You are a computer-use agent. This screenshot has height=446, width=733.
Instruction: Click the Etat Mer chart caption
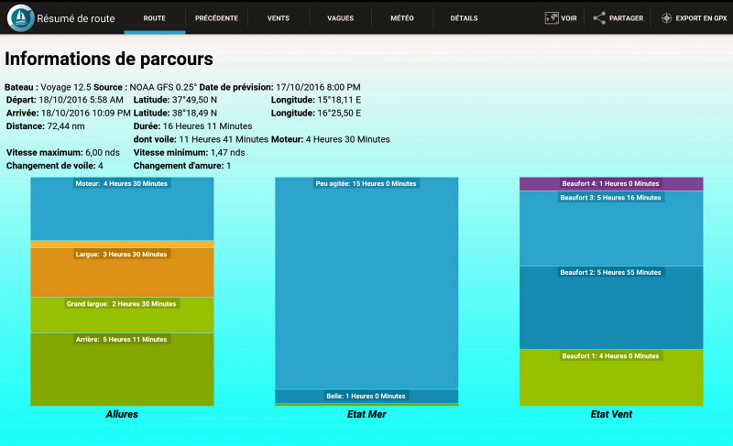pos(366,414)
